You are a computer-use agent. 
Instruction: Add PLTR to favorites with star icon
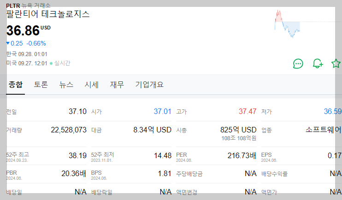(x=336, y=63)
